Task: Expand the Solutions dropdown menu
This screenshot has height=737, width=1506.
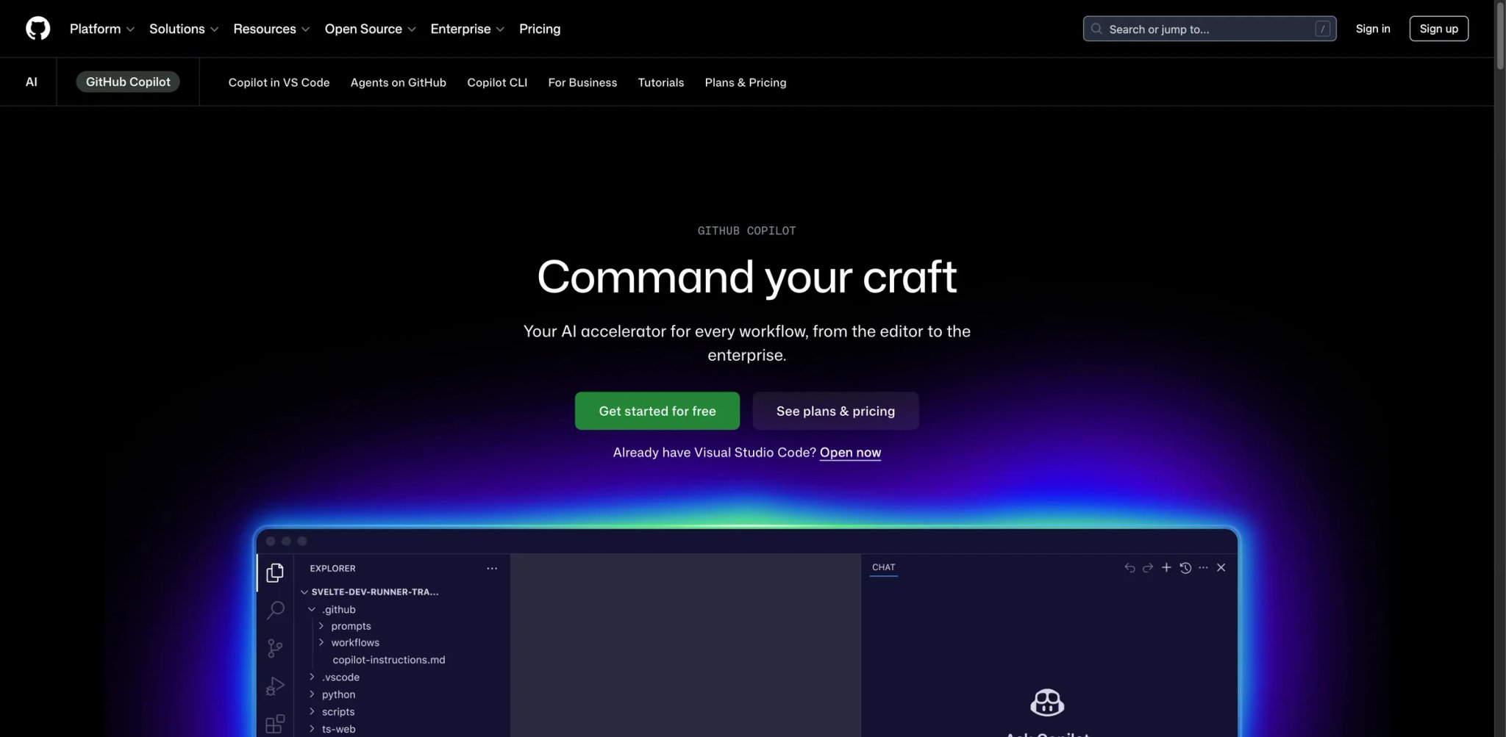Action: pos(184,29)
